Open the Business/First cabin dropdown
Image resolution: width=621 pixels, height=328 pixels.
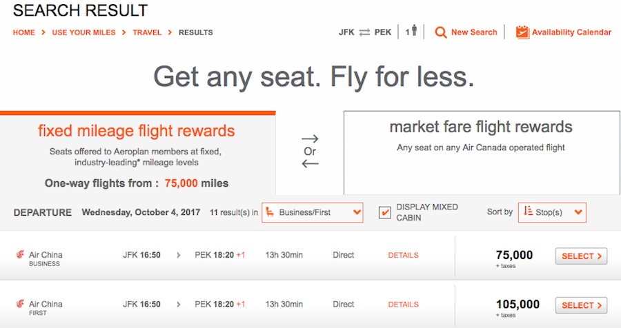(312, 212)
